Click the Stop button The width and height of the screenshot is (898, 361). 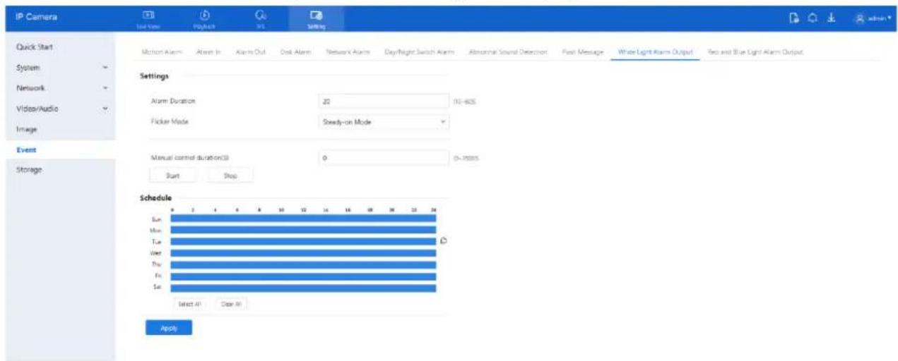[x=230, y=176]
